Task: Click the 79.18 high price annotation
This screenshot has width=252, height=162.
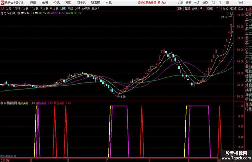Action: point(224,17)
